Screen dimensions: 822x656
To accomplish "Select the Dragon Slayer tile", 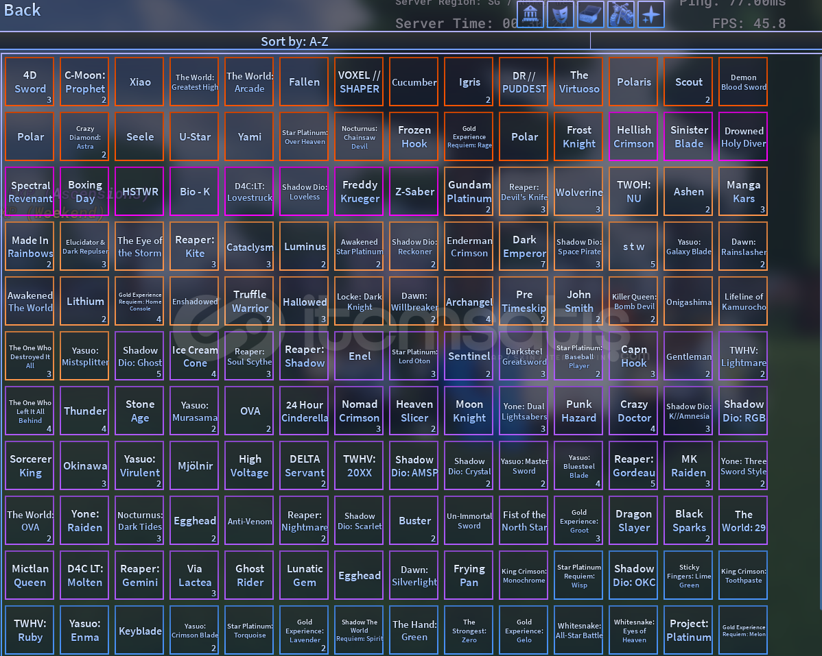I will click(x=633, y=520).
